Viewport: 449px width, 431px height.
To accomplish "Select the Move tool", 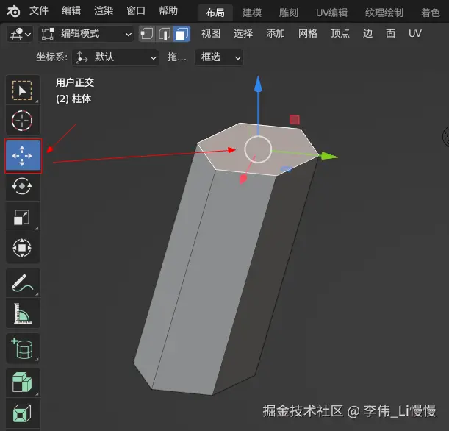I will pos(24,156).
